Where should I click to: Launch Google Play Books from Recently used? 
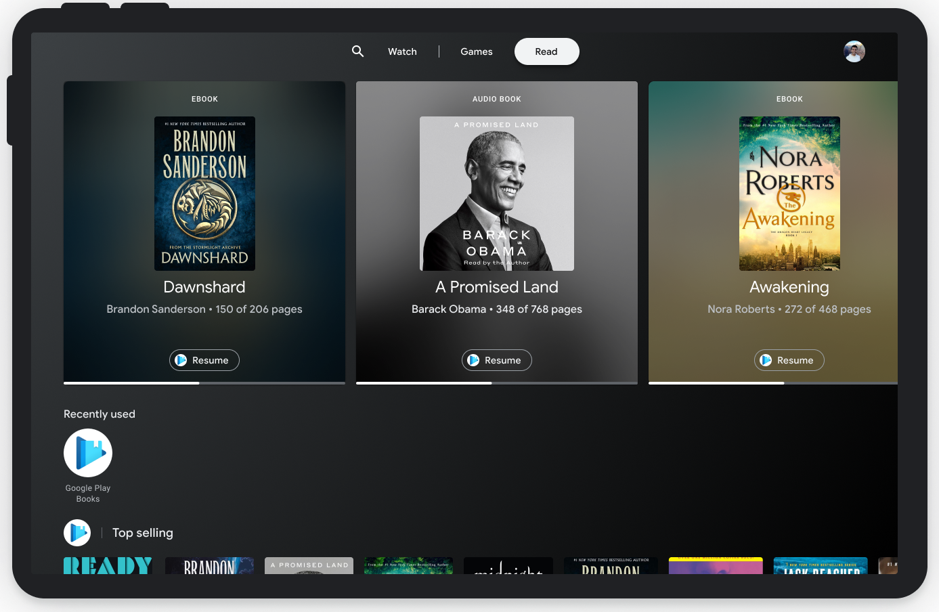[88, 453]
